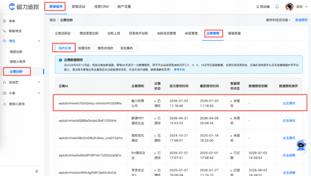Viewport: 311px width, 176px height.
Task: Select the 能力有限公司 name cell
Action: click(138, 103)
